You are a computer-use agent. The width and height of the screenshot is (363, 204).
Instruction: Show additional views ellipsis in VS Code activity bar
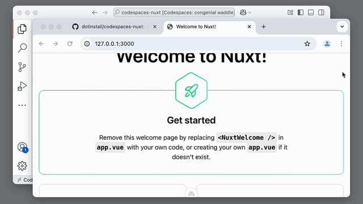pos(22,105)
